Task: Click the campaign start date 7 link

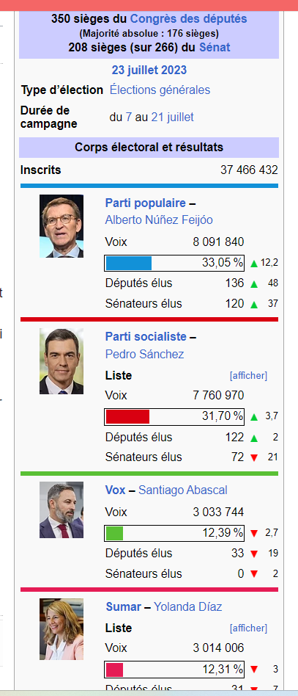Action: click(x=129, y=117)
